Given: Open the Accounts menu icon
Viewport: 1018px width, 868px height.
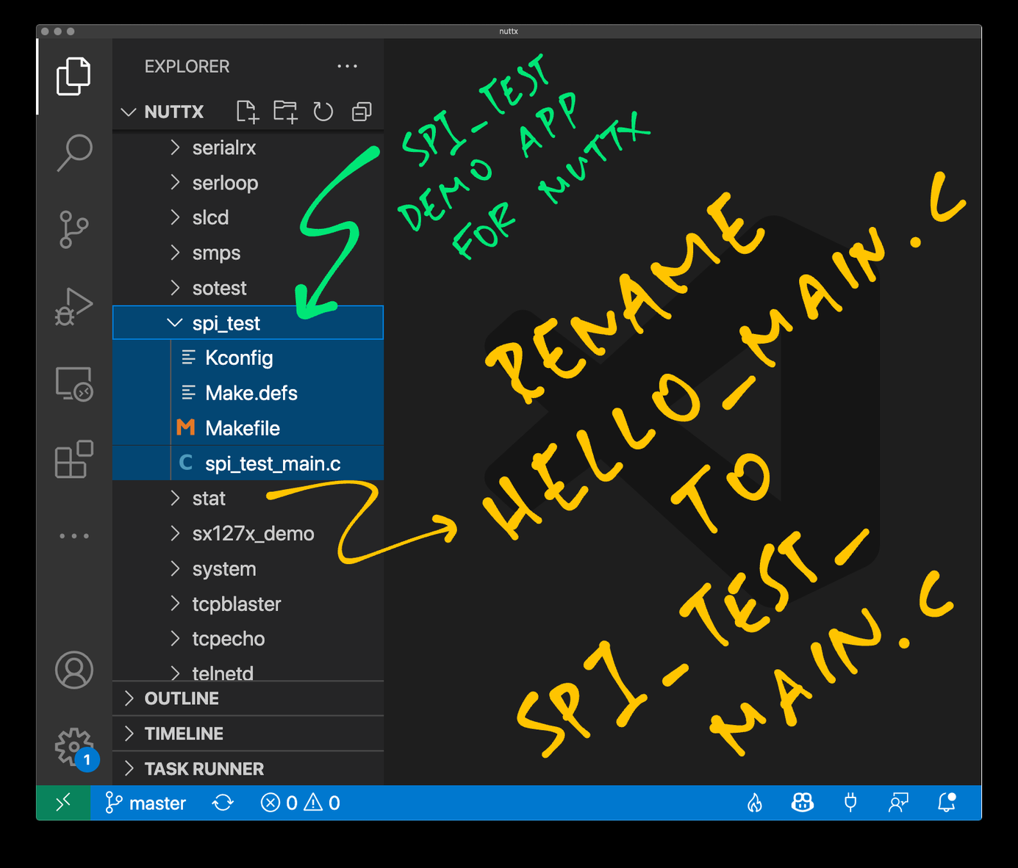Looking at the screenshot, I should click(74, 670).
